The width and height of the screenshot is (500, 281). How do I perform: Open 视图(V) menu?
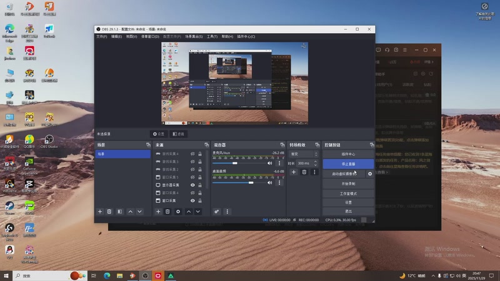(x=131, y=37)
